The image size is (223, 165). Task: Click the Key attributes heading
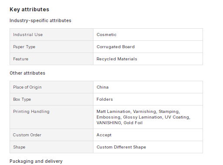[30, 10]
